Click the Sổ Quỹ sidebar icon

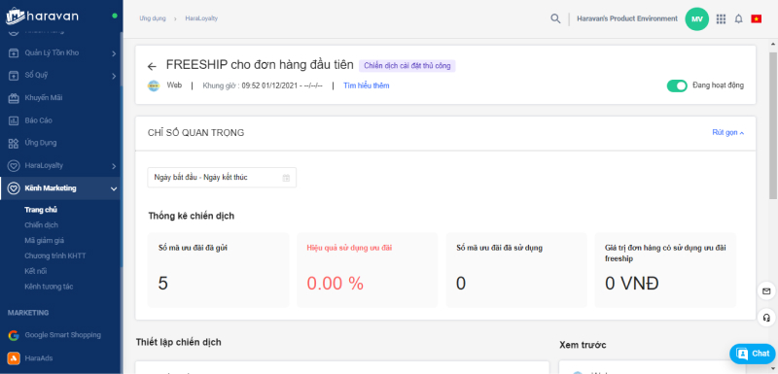14,76
